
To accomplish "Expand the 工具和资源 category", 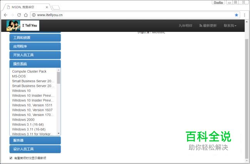I will [x=35, y=38].
